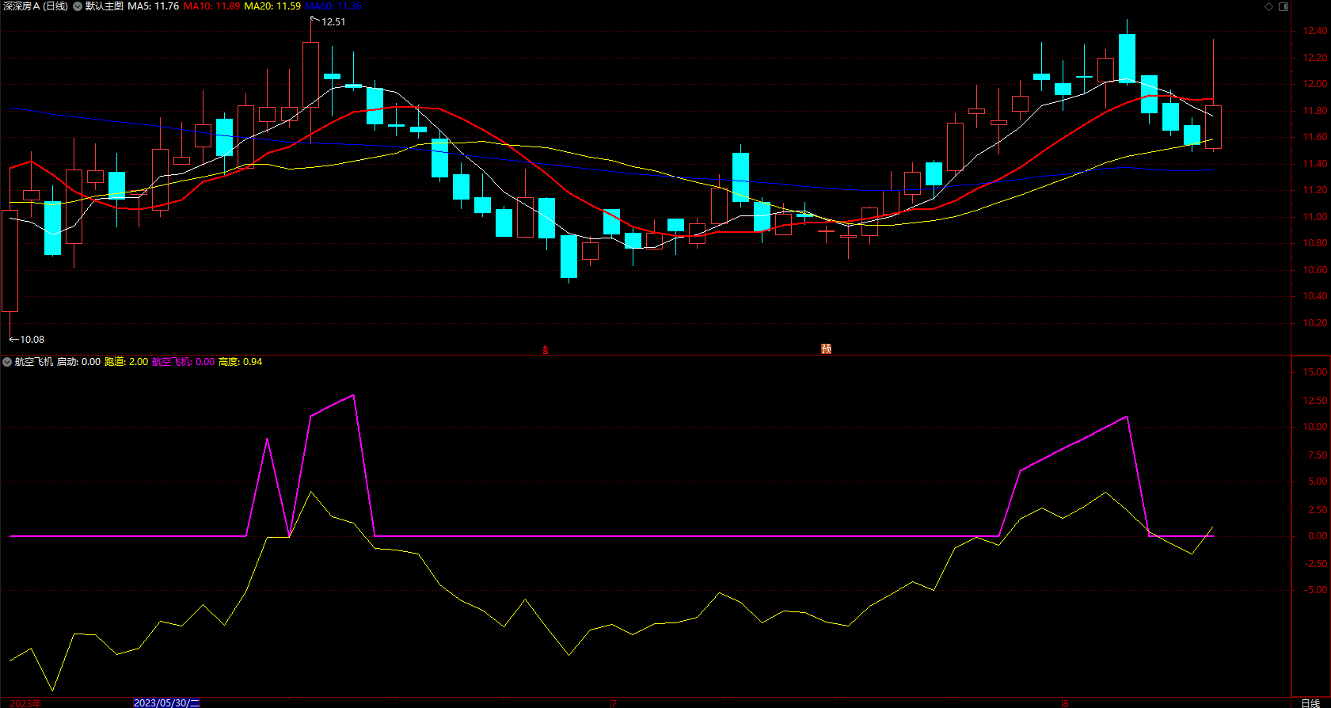Click the 预 marker on the chart
This screenshot has height=708, width=1331.
click(x=826, y=348)
